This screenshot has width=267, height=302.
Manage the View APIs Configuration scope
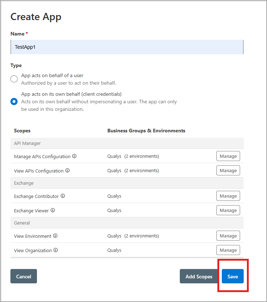tap(228, 170)
